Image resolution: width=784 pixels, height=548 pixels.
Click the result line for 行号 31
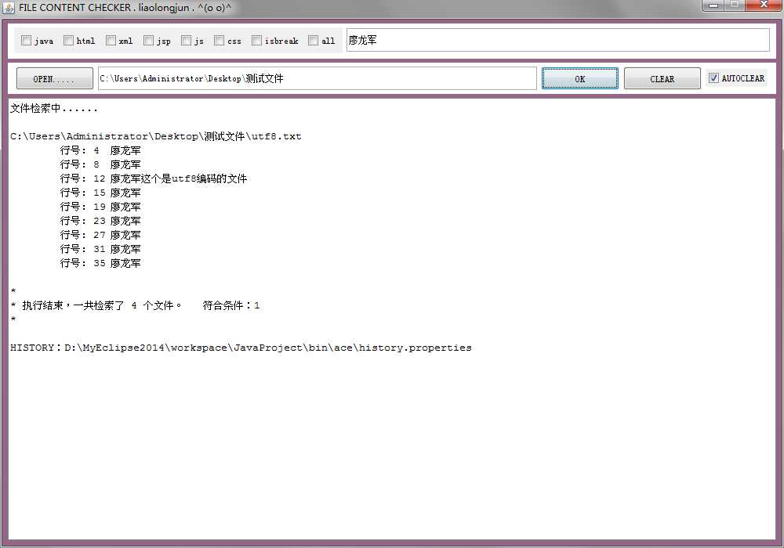(100, 248)
